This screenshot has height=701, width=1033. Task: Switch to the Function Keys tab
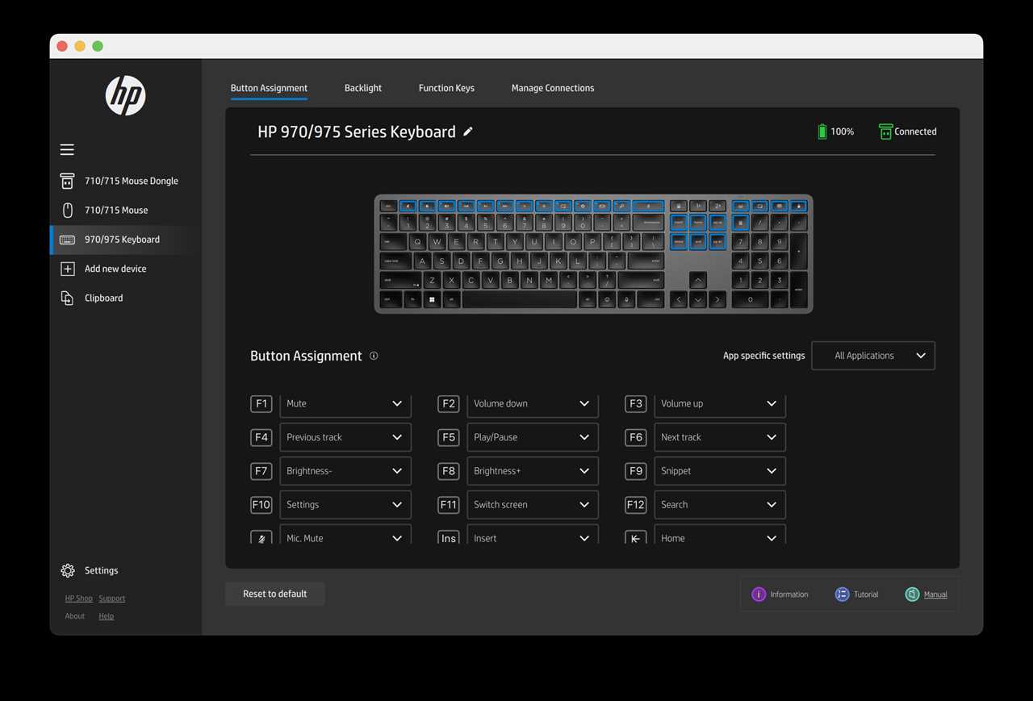[x=446, y=88]
